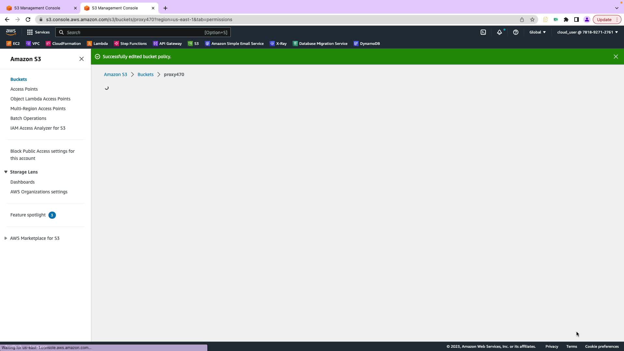Open AWS CloudShell icon
The width and height of the screenshot is (624, 351).
(483, 32)
